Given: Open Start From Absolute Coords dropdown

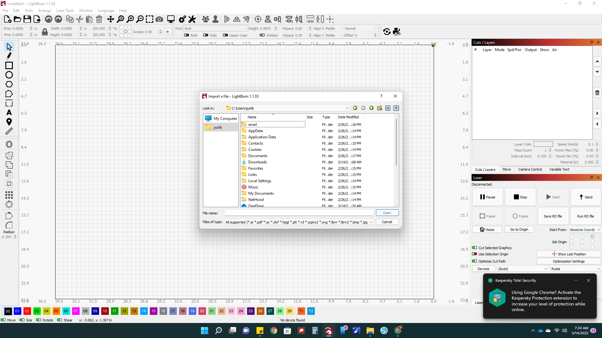Looking at the screenshot, I should coord(585,230).
